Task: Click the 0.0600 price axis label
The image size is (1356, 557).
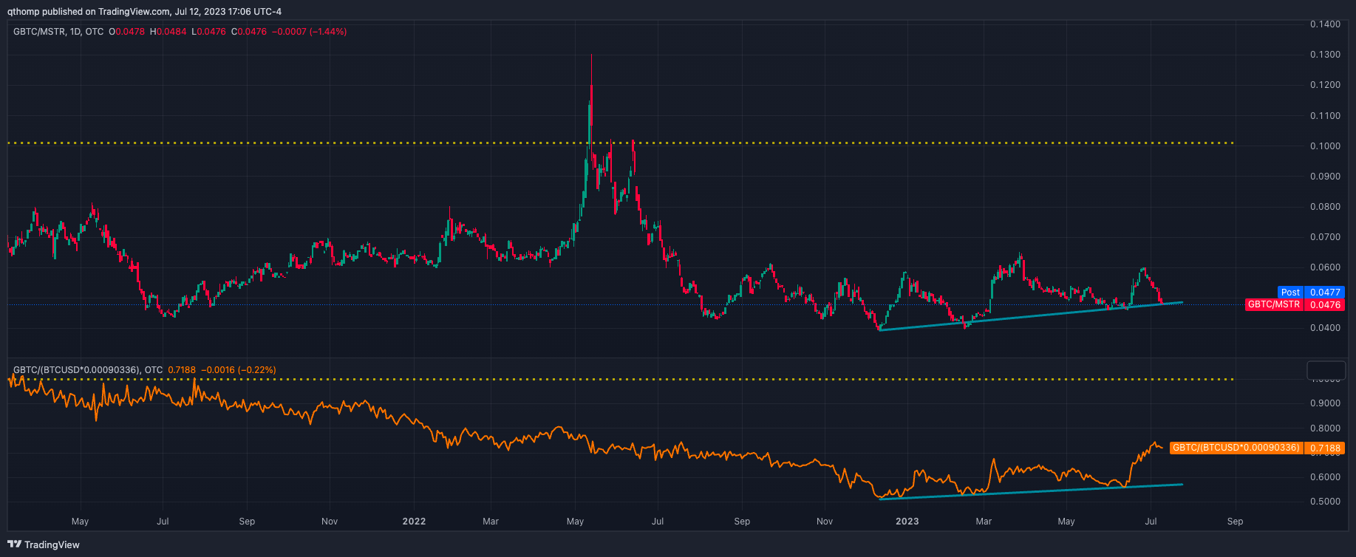Action: pos(1325,267)
